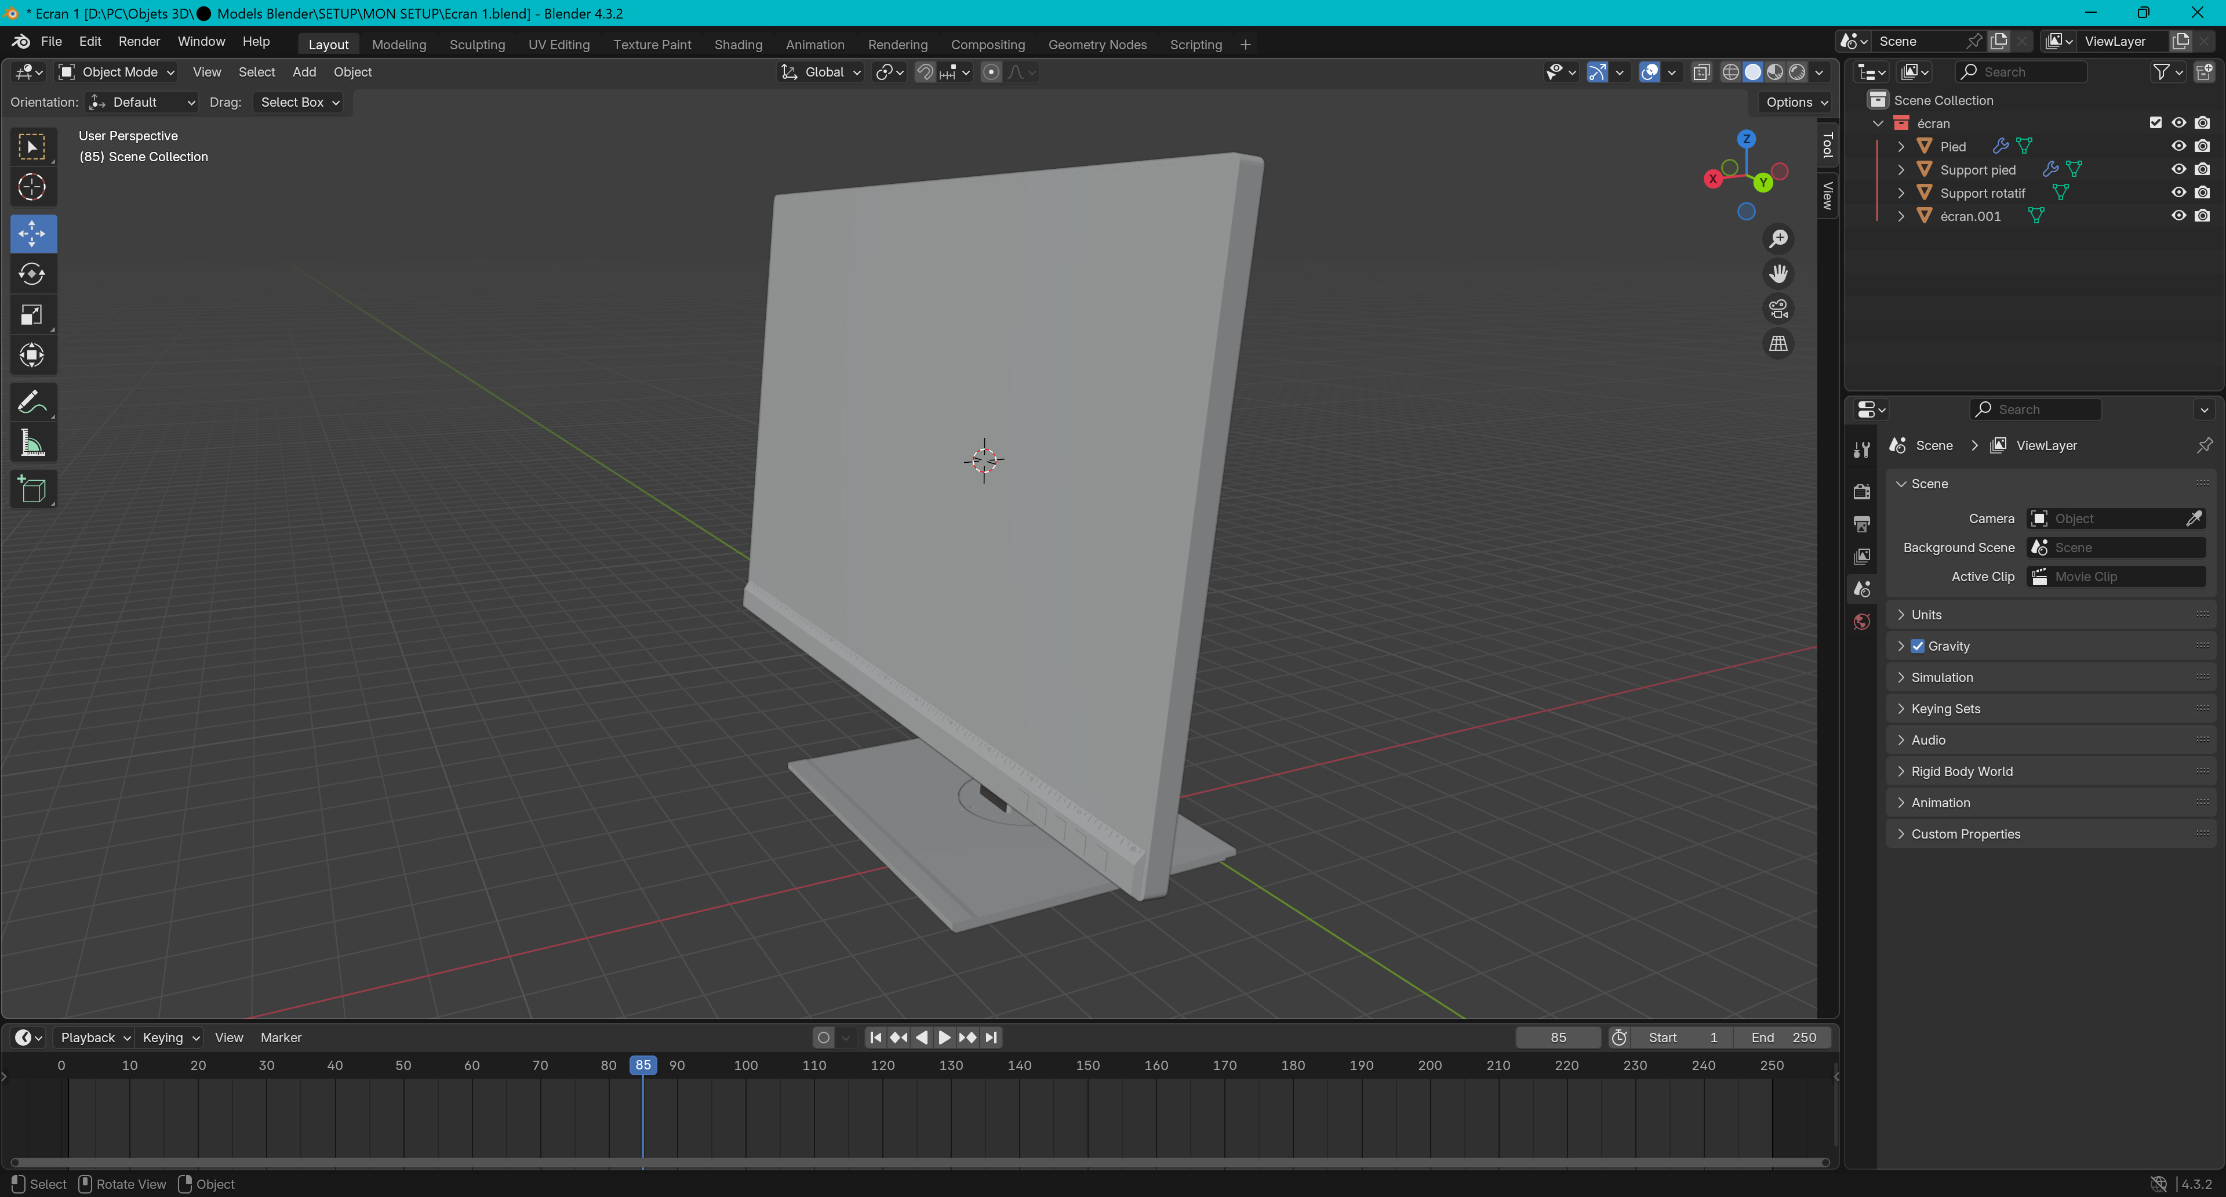The height and width of the screenshot is (1197, 2226).
Task: Toggle snapping magnet
Action: tap(925, 72)
